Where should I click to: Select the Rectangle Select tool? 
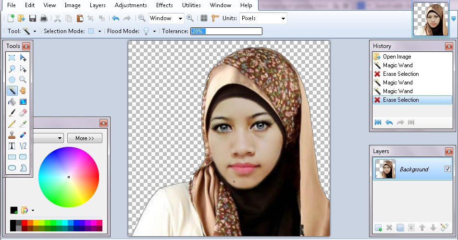click(12, 58)
